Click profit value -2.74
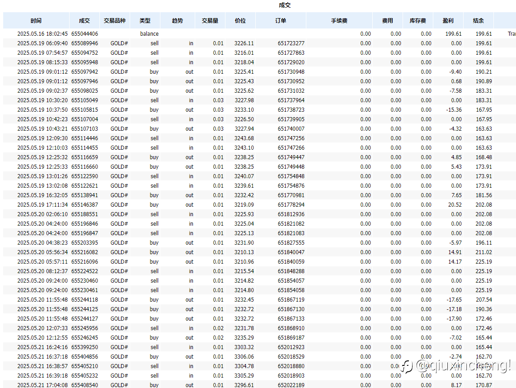Screen dimensions: 516x388 [x=455, y=357]
